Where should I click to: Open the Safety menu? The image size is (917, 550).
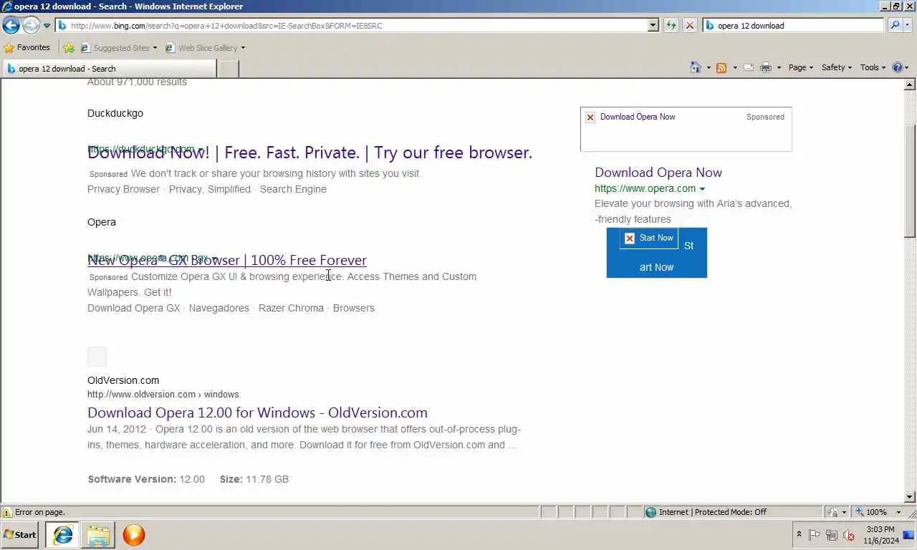(x=837, y=67)
